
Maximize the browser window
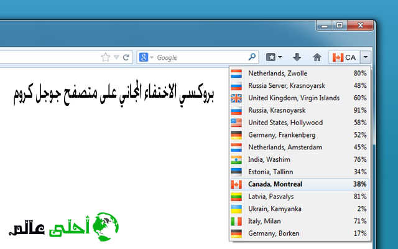point(340,26)
